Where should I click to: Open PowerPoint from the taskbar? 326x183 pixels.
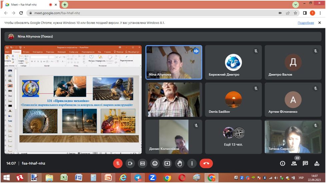click(108, 178)
